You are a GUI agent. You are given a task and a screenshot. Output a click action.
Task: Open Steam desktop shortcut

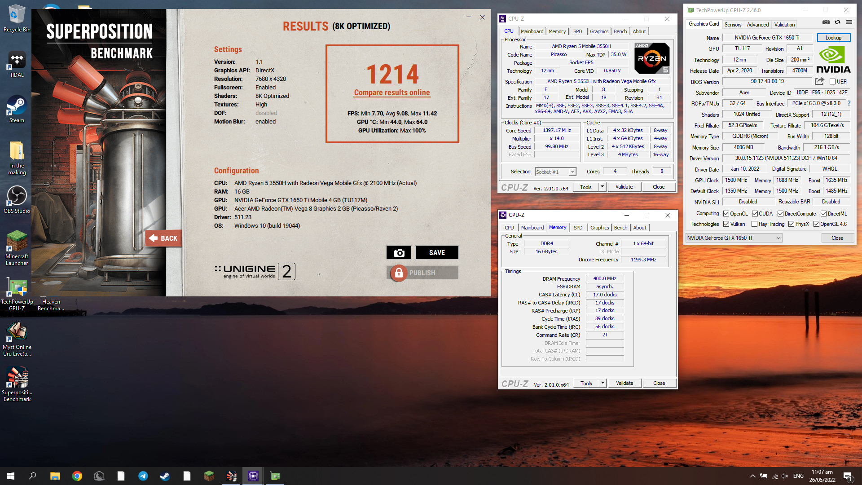click(17, 110)
